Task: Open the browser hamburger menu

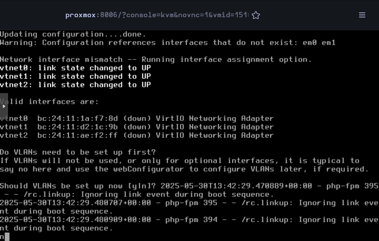Action: (362, 15)
